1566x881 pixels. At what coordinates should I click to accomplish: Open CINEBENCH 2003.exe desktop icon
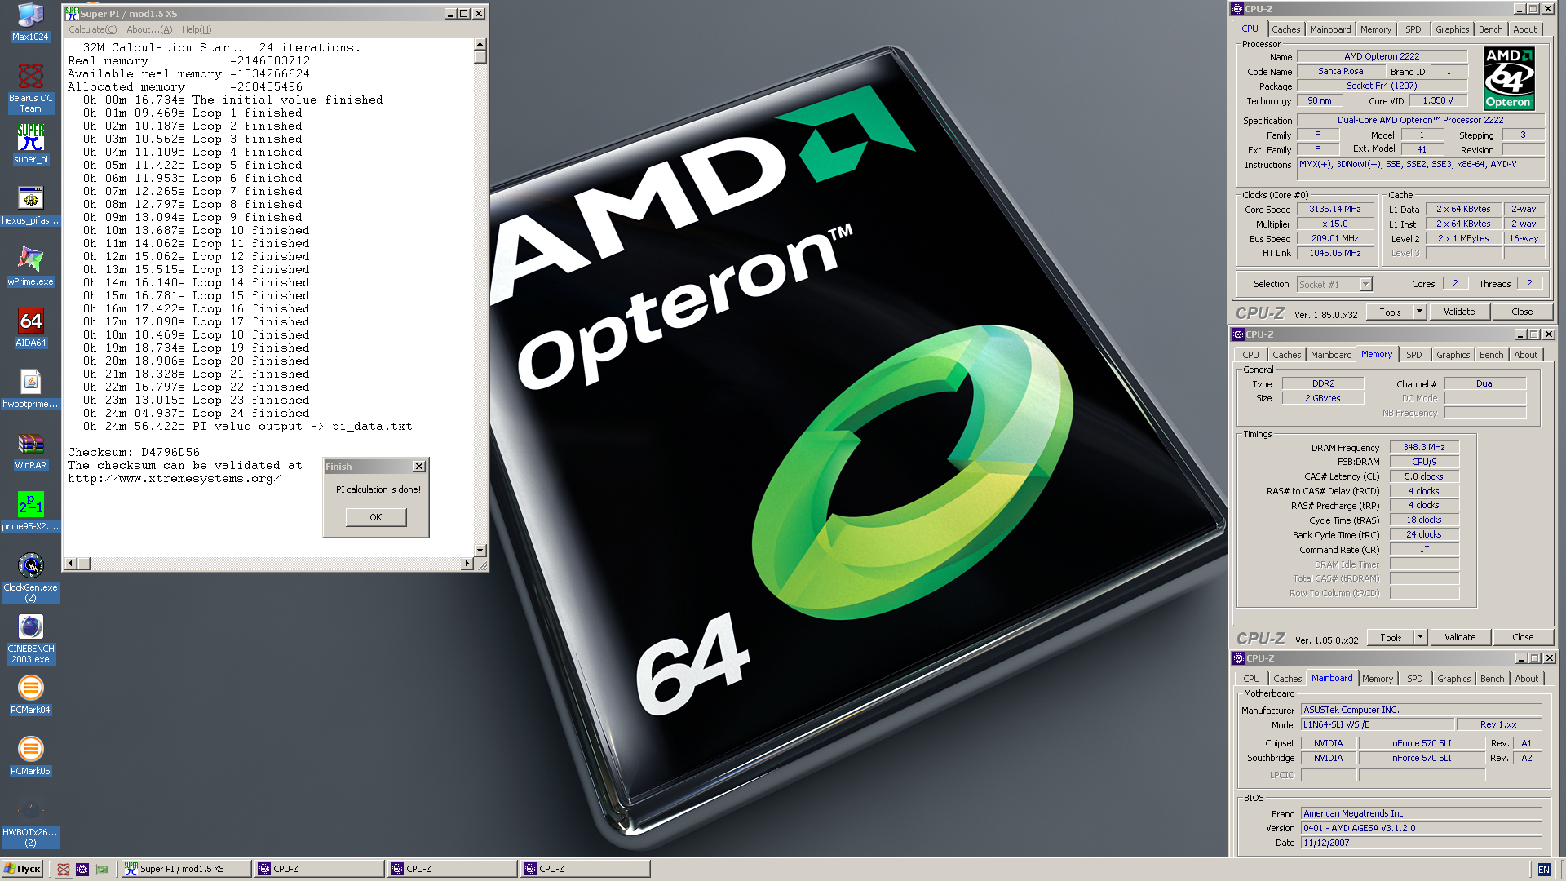tap(30, 639)
